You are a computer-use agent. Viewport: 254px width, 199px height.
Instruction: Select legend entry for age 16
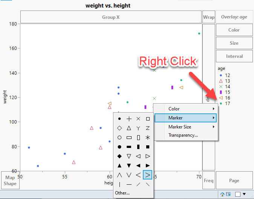(x=225, y=98)
